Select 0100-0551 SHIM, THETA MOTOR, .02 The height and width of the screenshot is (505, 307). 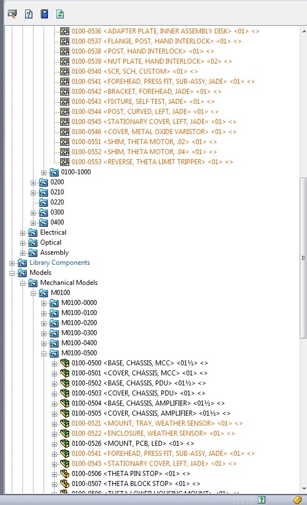click(144, 142)
